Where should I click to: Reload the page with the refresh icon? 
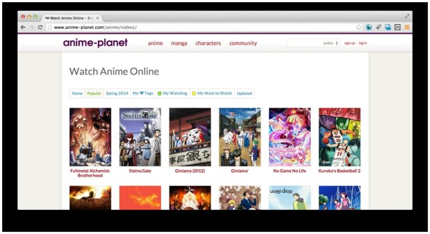pyautogui.click(x=40, y=27)
